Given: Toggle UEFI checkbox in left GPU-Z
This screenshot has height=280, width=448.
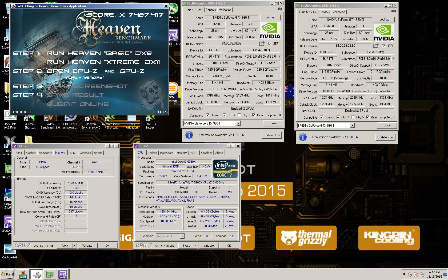Looking at the screenshot, I should click(x=270, y=43).
